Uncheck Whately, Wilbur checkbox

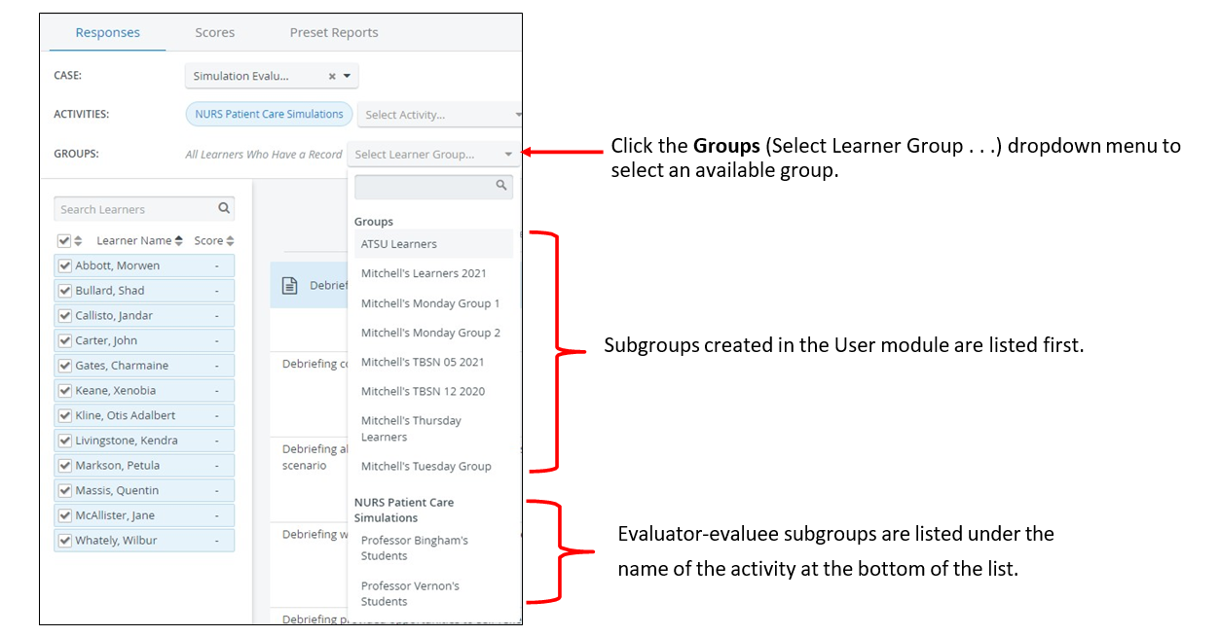tap(65, 541)
